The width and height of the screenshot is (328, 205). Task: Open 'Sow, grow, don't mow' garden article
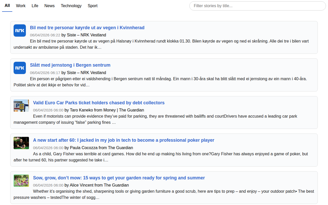click(119, 178)
